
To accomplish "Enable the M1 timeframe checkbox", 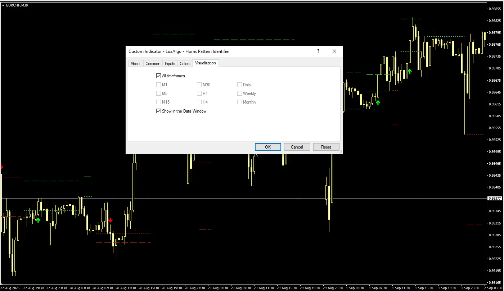I will (x=159, y=85).
